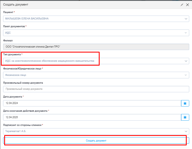Open the Тип документа dropdown

pos(96,61)
